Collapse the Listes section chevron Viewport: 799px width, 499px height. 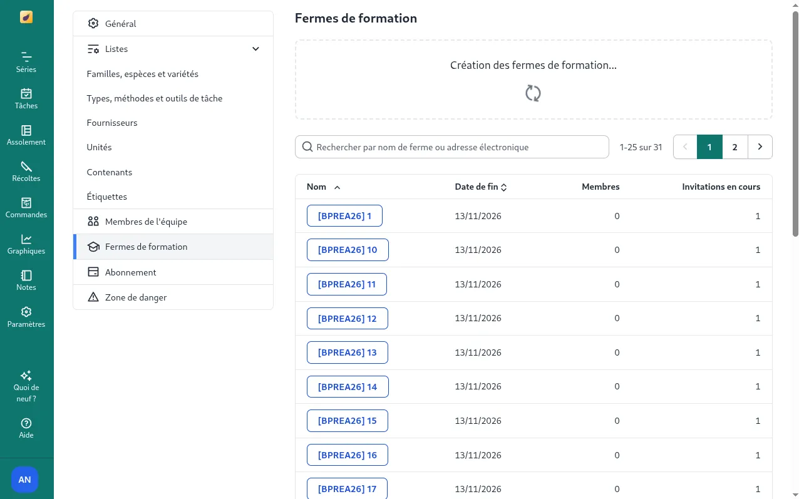pos(255,48)
